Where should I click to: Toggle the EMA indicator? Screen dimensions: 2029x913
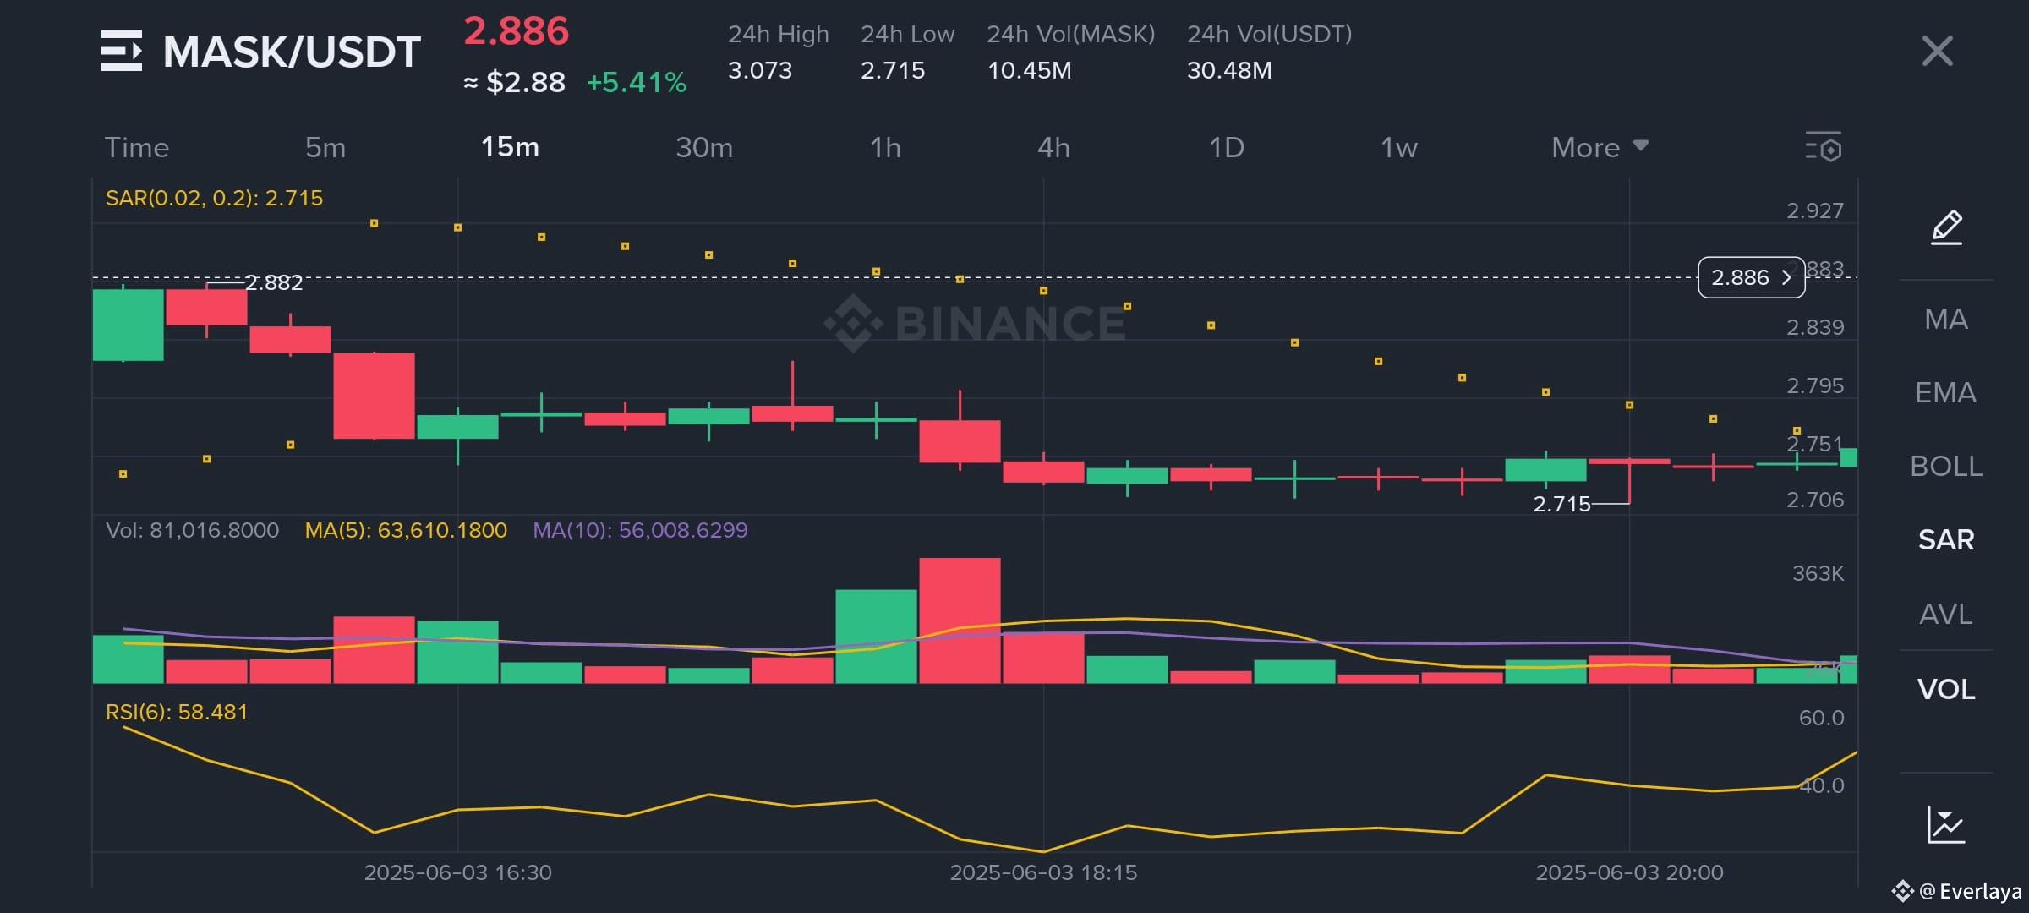pyautogui.click(x=1946, y=393)
